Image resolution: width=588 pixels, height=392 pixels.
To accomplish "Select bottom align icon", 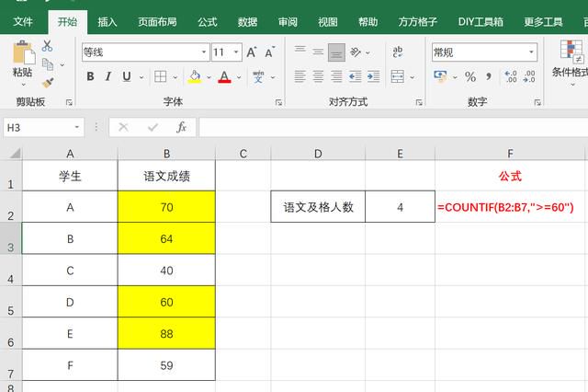I will click(336, 52).
